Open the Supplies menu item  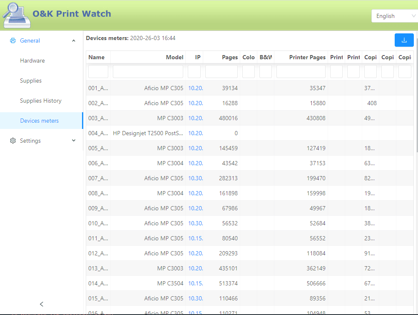tap(31, 81)
